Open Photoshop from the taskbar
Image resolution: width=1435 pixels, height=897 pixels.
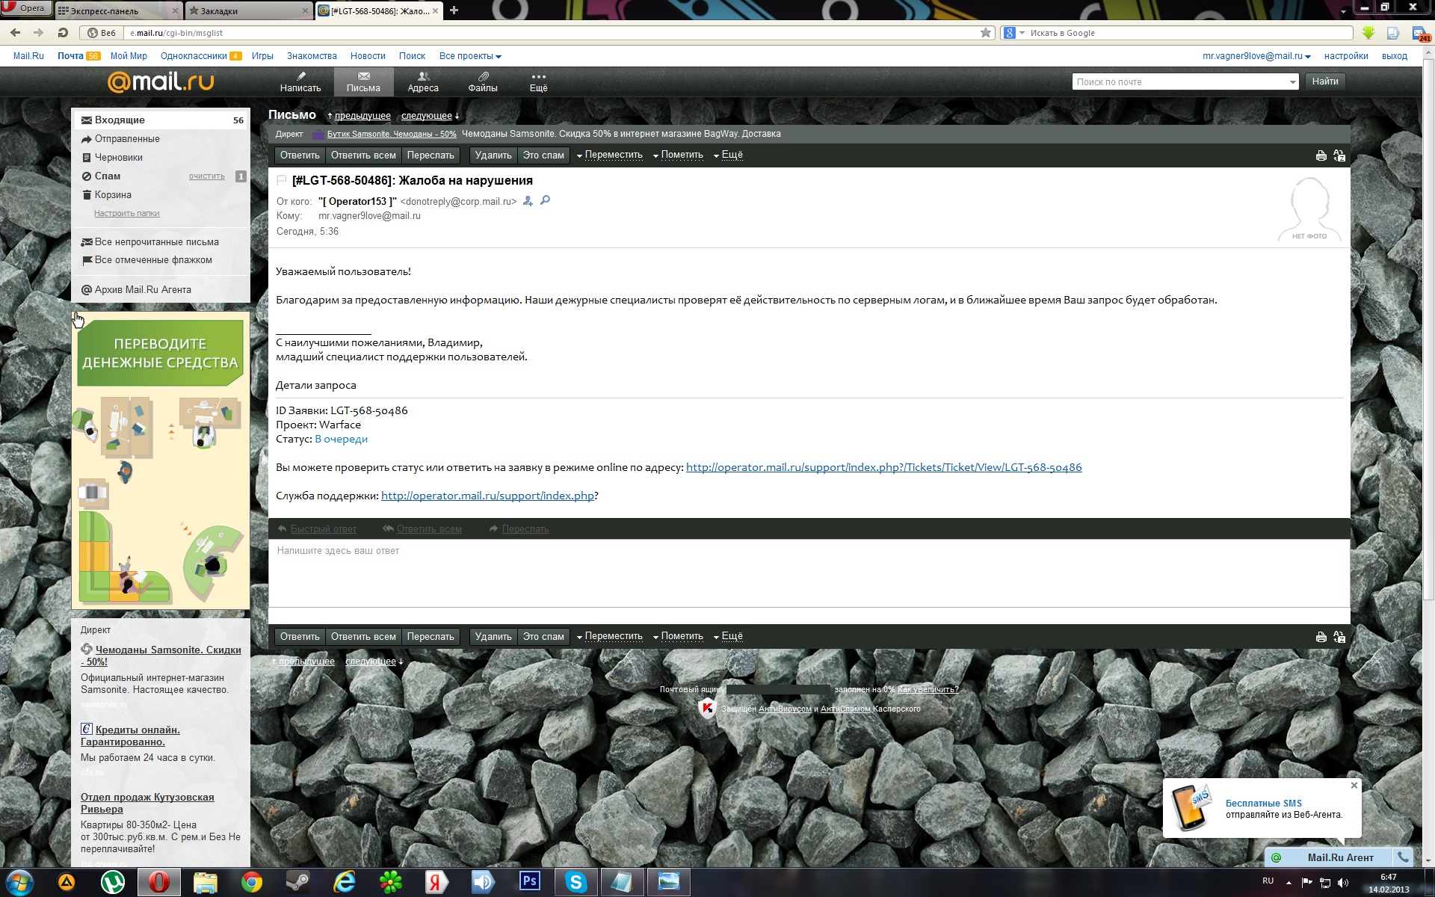pyautogui.click(x=529, y=881)
